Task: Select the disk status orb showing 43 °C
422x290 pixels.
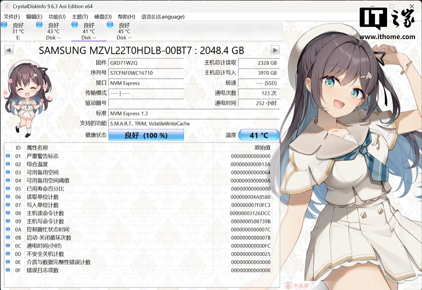Action: click(39, 25)
